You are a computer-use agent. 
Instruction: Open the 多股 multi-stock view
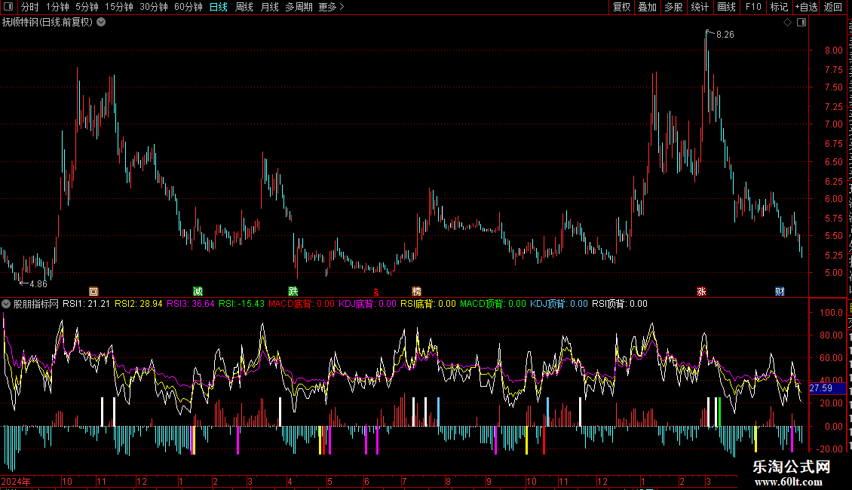point(674,7)
